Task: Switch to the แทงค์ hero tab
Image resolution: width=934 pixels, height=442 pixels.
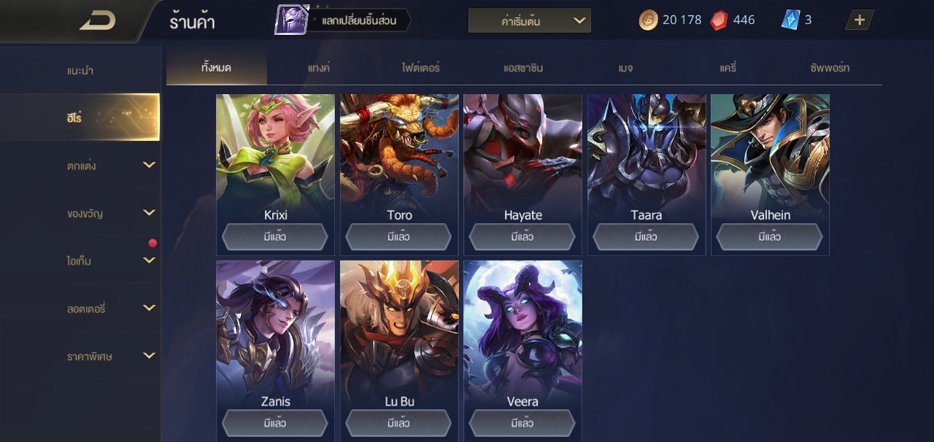Action: coord(319,68)
